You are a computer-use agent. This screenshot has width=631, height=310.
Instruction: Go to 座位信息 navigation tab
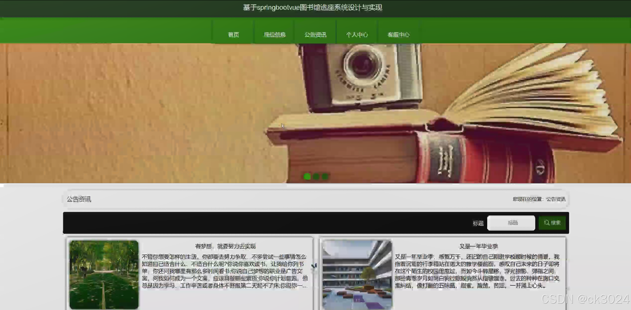coord(275,35)
